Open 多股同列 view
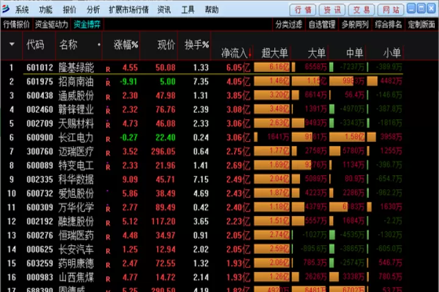Viewport: 439px width, 292px height. (x=355, y=24)
